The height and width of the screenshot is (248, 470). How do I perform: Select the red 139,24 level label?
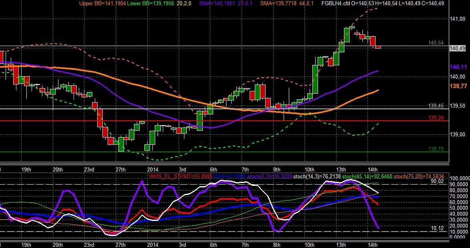[436, 118]
